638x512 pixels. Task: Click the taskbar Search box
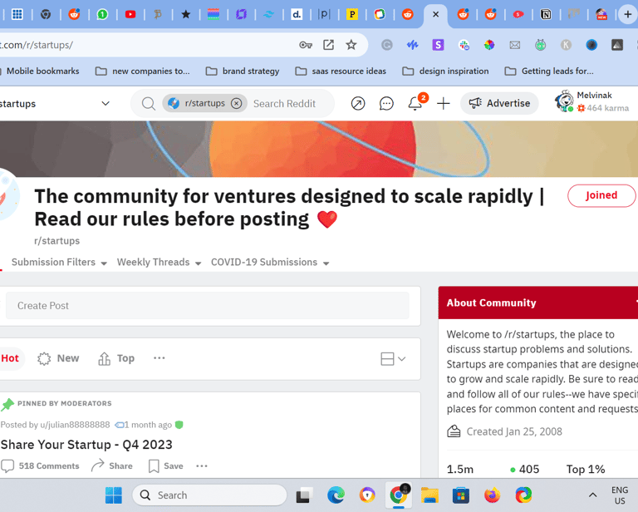click(x=209, y=495)
